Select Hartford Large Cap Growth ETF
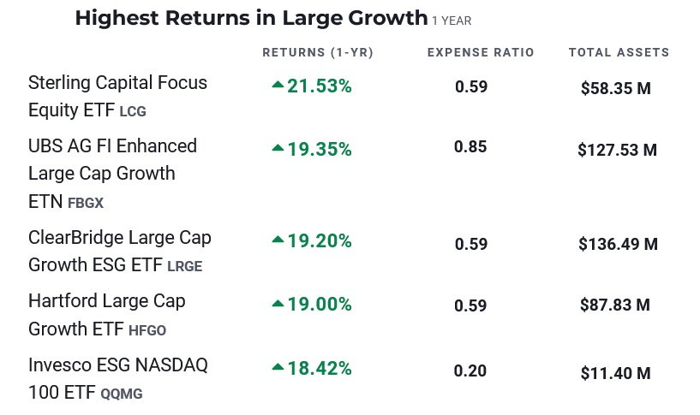 pos(106,301)
